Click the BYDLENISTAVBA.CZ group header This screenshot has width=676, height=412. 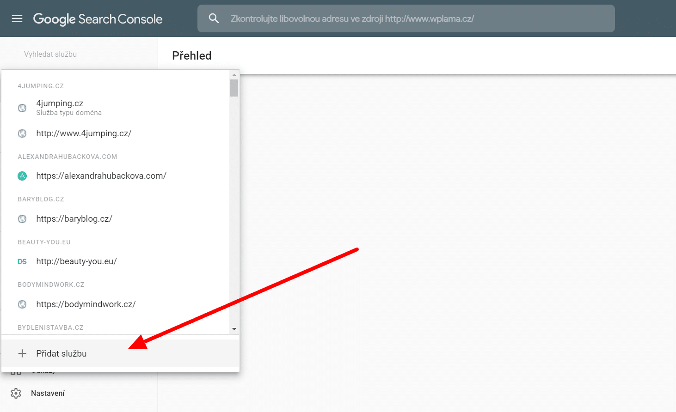51,327
